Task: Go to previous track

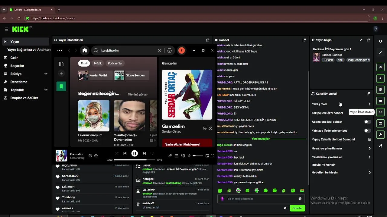Action: coord(125,153)
